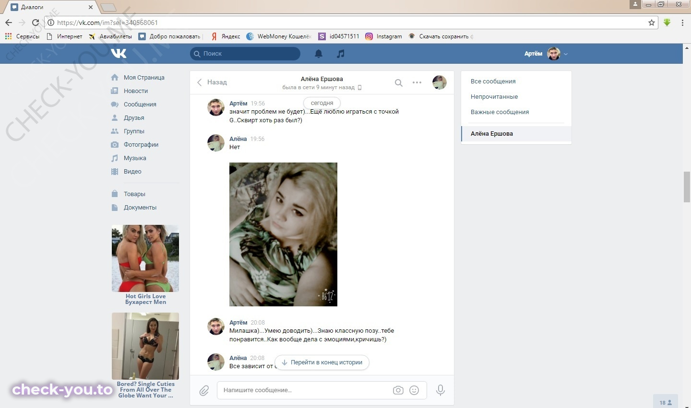Screen dimensions: 691x408
Task: Select the Алёна Ершова dialog tab
Action: (516, 134)
